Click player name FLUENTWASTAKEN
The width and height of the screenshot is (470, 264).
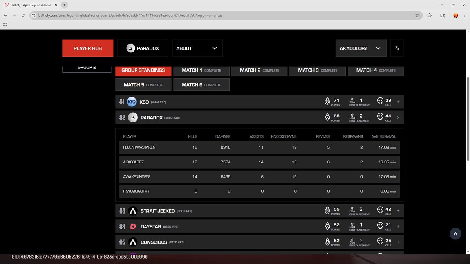[x=139, y=147]
